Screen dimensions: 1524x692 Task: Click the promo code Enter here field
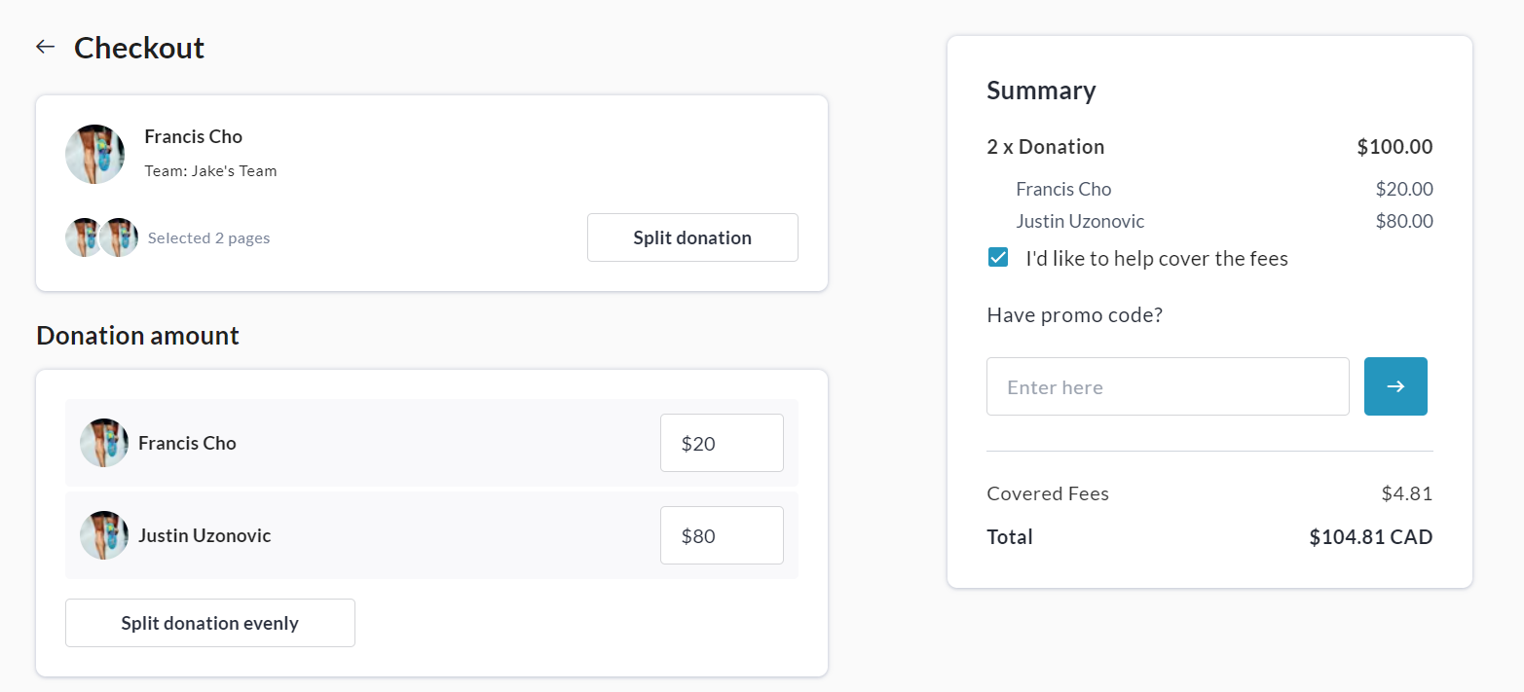[x=1167, y=386]
